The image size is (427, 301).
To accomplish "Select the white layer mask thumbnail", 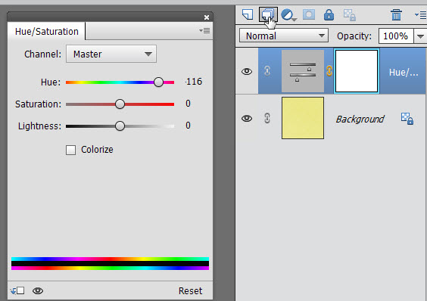I will pos(357,71).
